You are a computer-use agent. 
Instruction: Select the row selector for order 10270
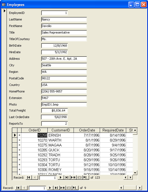pyautogui.click(x=15, y=140)
